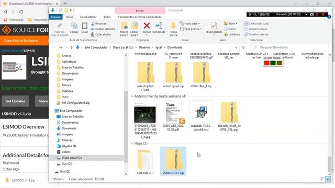
Task: Click Selecionar tudo
Action: point(256,23)
